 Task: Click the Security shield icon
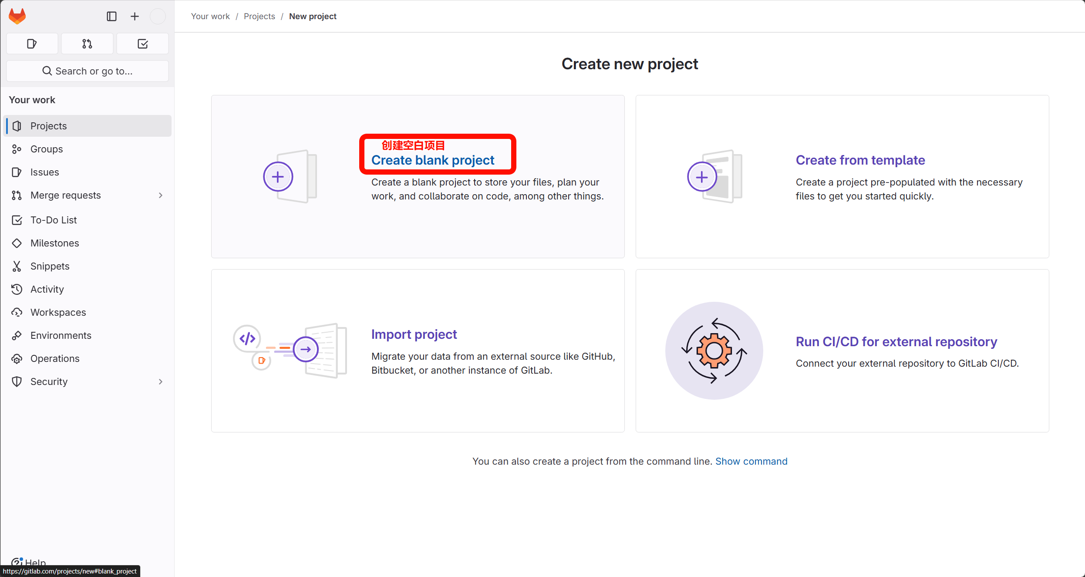(17, 381)
